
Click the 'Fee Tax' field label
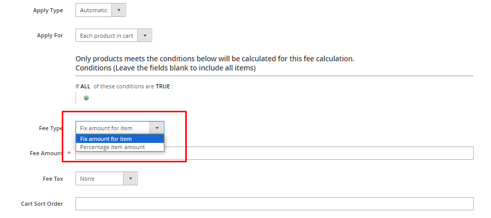coord(53,179)
